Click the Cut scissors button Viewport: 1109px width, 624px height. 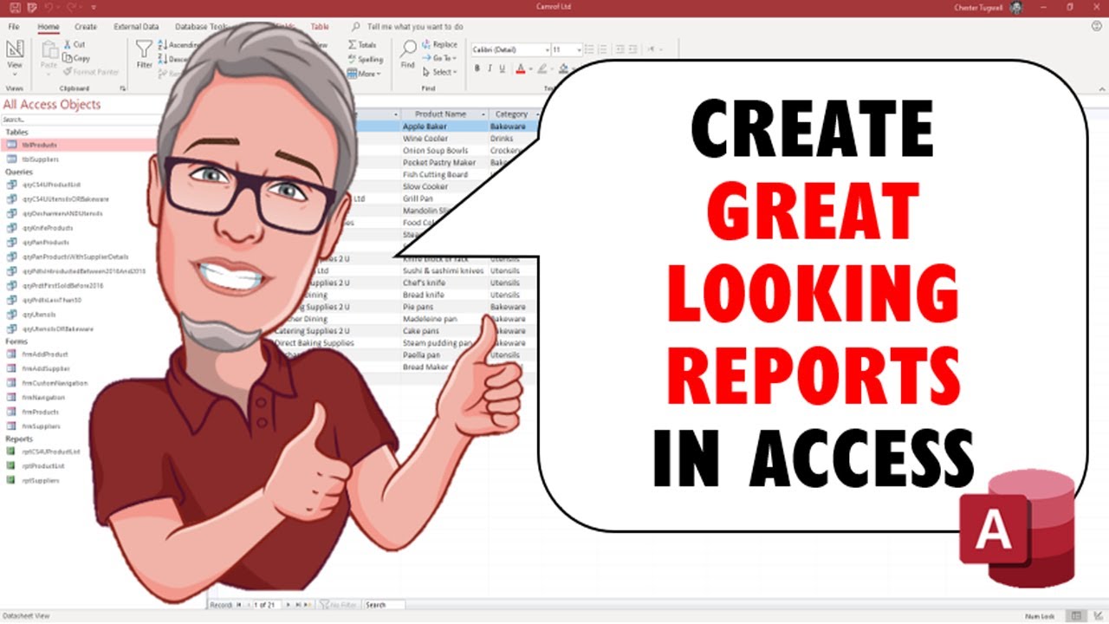tap(74, 44)
